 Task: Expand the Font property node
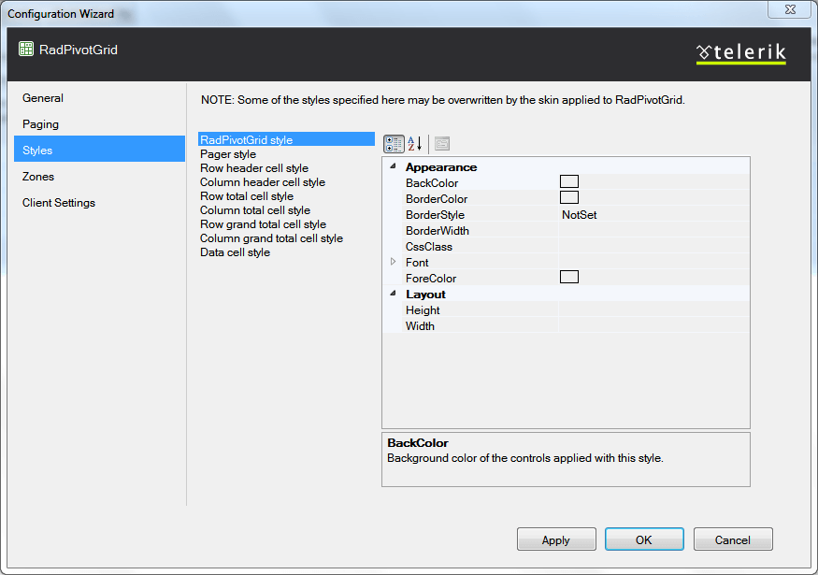pos(394,262)
